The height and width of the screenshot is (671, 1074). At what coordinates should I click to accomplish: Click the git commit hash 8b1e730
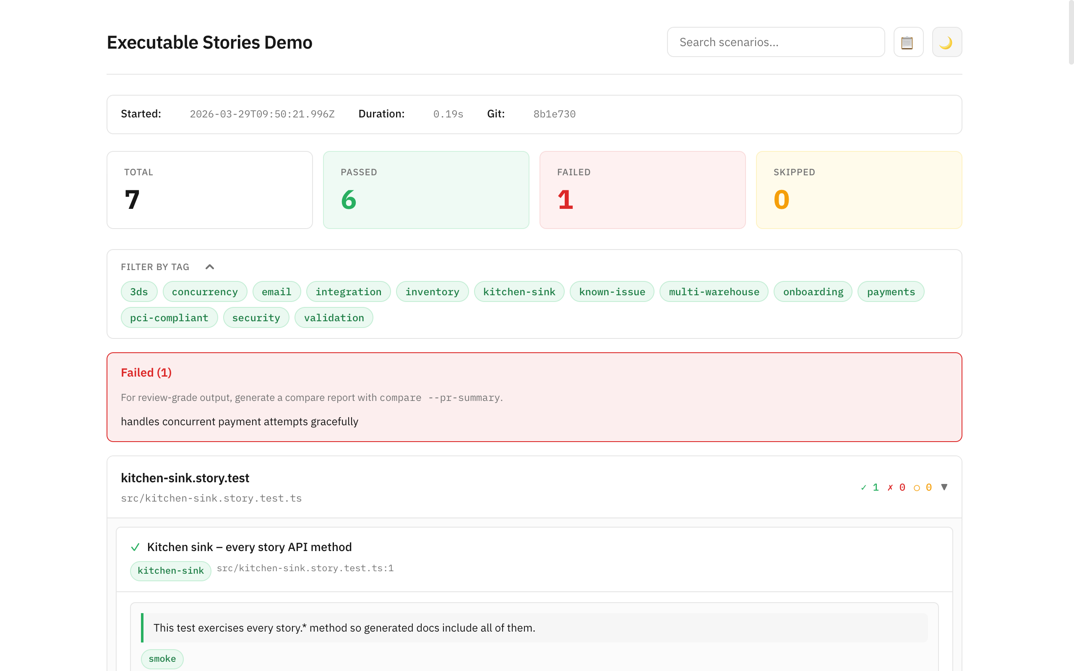click(554, 114)
